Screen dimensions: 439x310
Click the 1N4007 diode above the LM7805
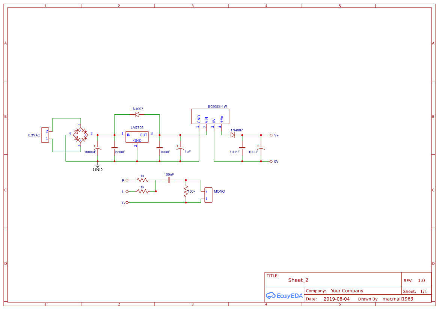click(137, 114)
